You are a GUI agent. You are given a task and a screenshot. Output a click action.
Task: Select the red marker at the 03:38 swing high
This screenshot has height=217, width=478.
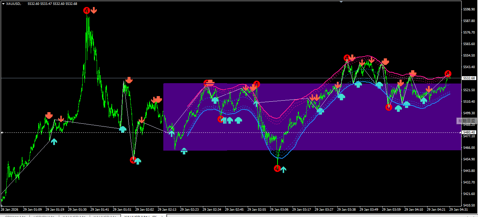click(x=347, y=58)
